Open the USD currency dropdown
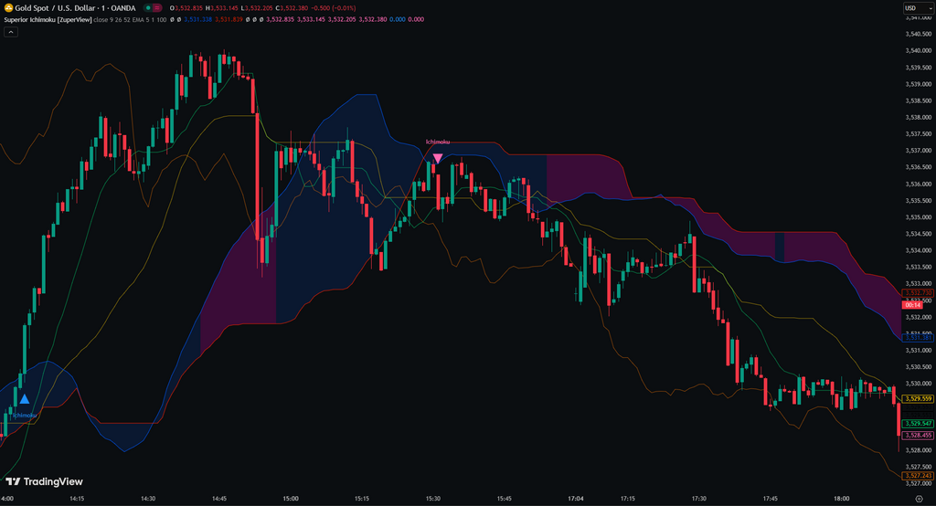The width and height of the screenshot is (936, 506). [918, 7]
